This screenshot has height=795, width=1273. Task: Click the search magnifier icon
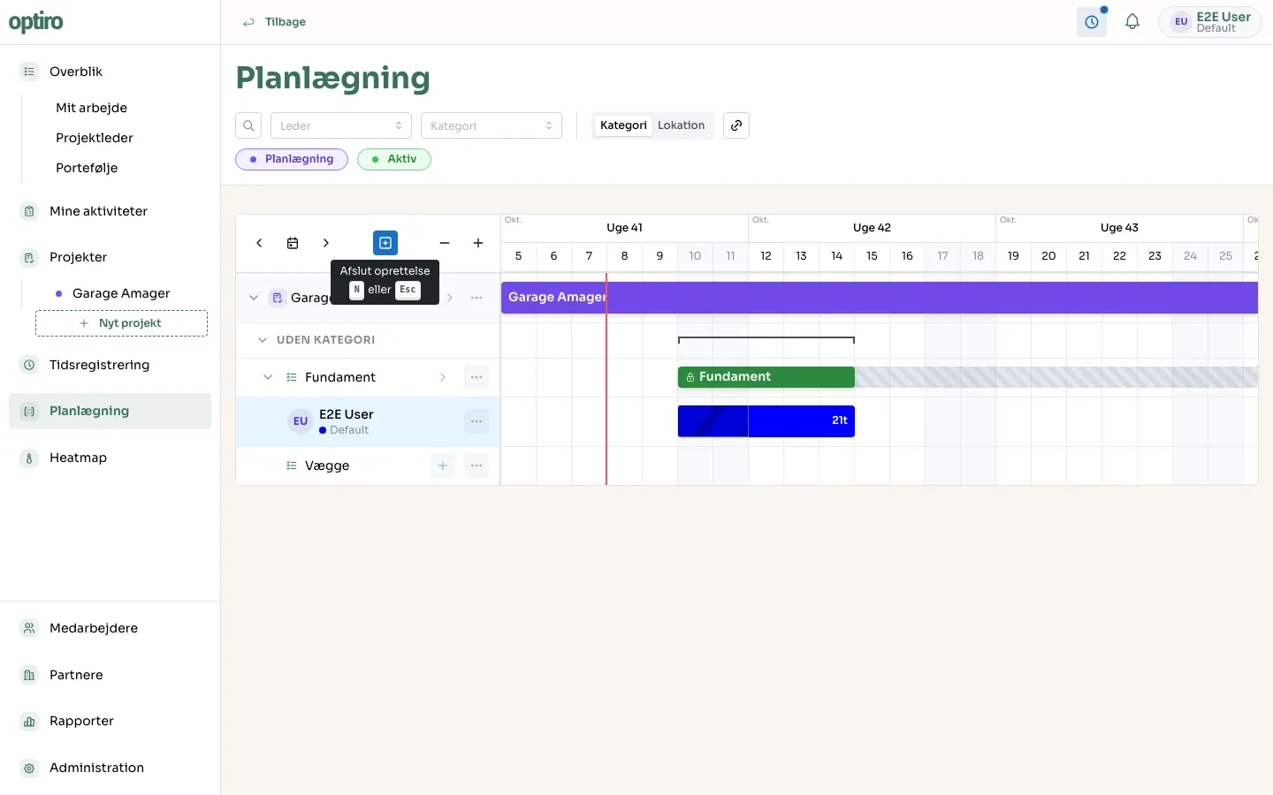(x=248, y=125)
